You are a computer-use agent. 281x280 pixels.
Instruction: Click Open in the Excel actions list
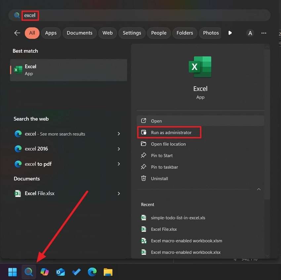pyautogui.click(x=200, y=121)
